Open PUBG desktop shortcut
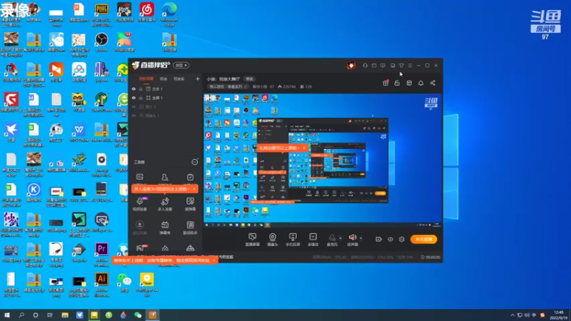571x321 pixels. pyautogui.click(x=101, y=14)
